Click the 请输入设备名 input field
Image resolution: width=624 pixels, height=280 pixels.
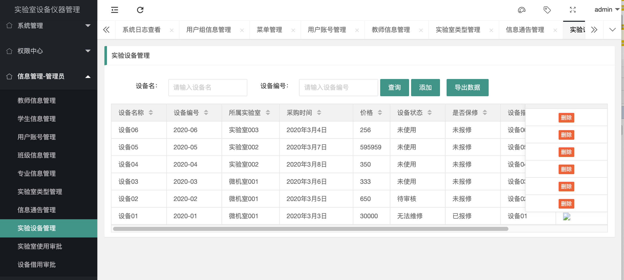[207, 87]
